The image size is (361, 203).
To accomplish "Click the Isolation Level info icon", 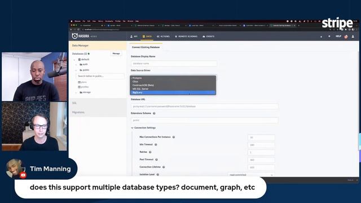I will pyautogui.click(x=158, y=175).
